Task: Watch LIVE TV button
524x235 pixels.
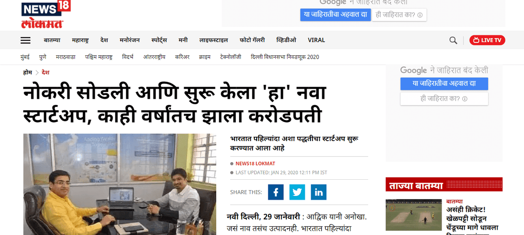Action: [487, 41]
